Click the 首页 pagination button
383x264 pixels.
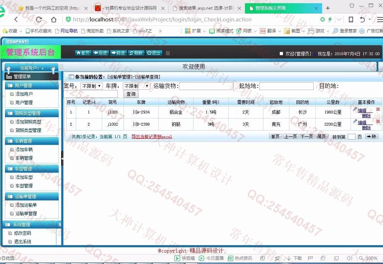[276, 137]
